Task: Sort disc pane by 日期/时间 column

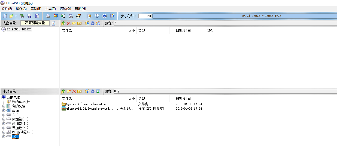Action: coord(190,30)
